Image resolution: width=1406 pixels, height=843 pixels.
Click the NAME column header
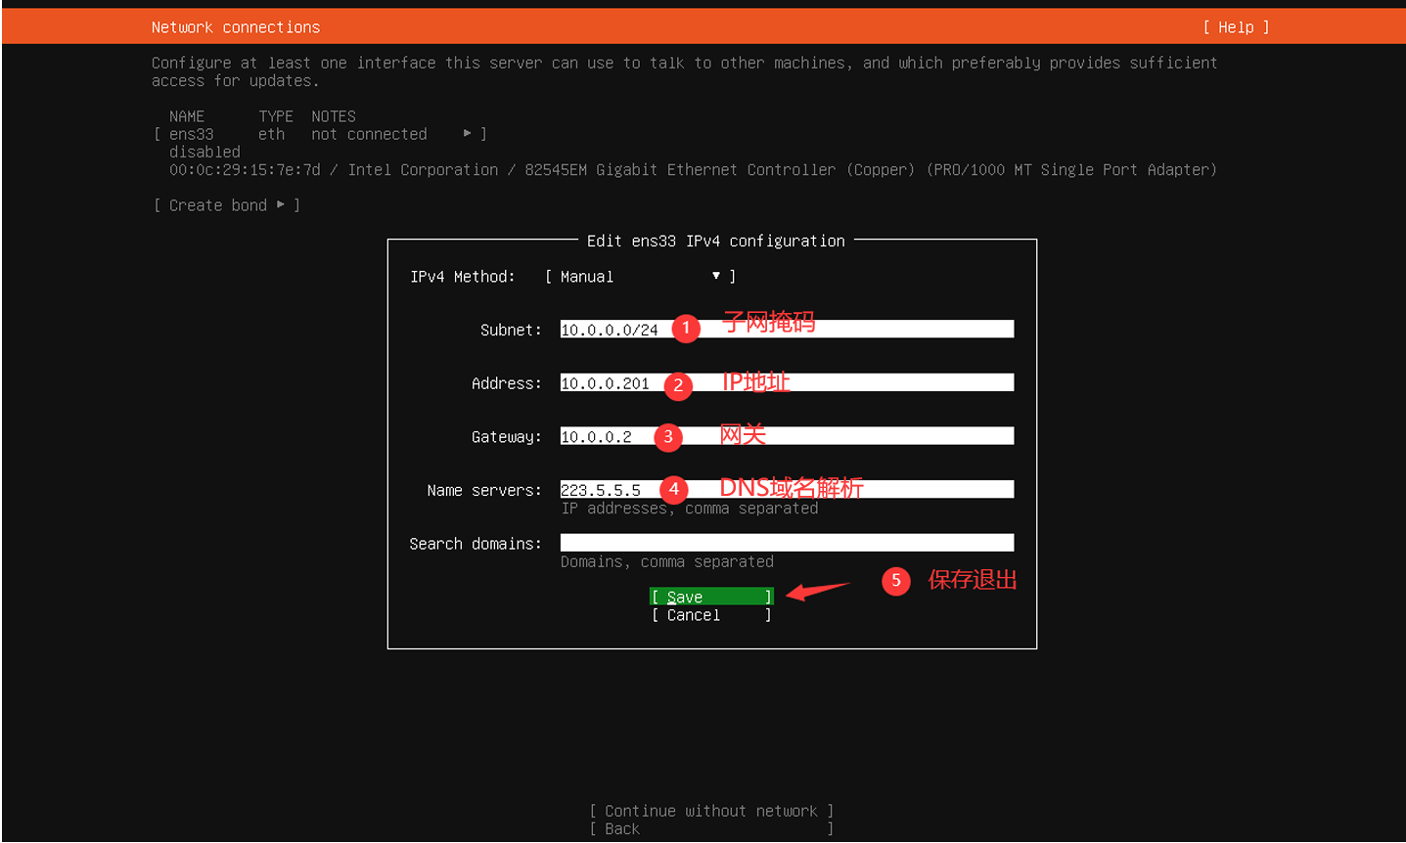pyautogui.click(x=187, y=116)
